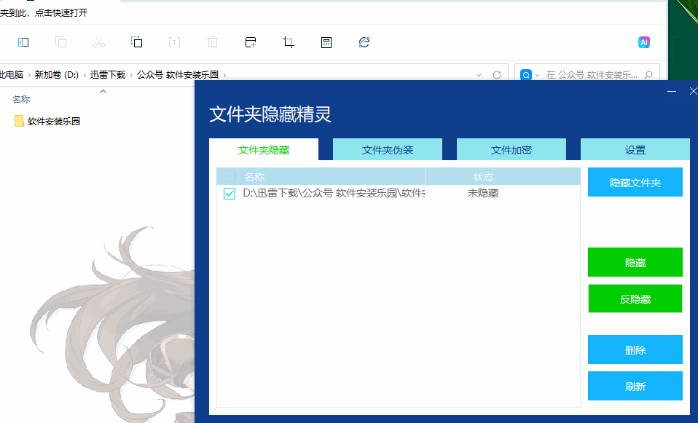Click the Refresh icon in the Explorer toolbar
Screen dimensions: 698x423
coord(364,42)
